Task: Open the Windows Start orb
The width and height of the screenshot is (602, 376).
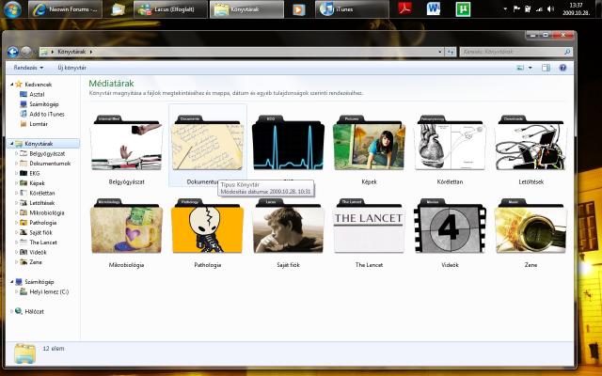Action: point(12,9)
